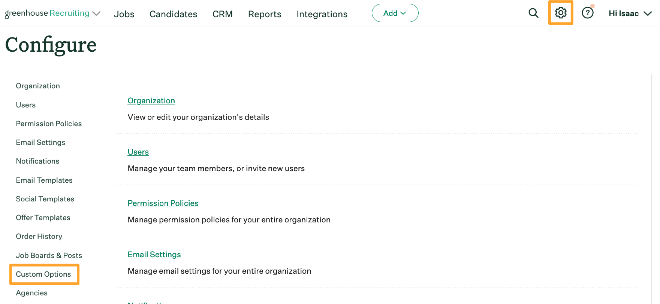Open Email Templates from the sidebar

click(44, 180)
